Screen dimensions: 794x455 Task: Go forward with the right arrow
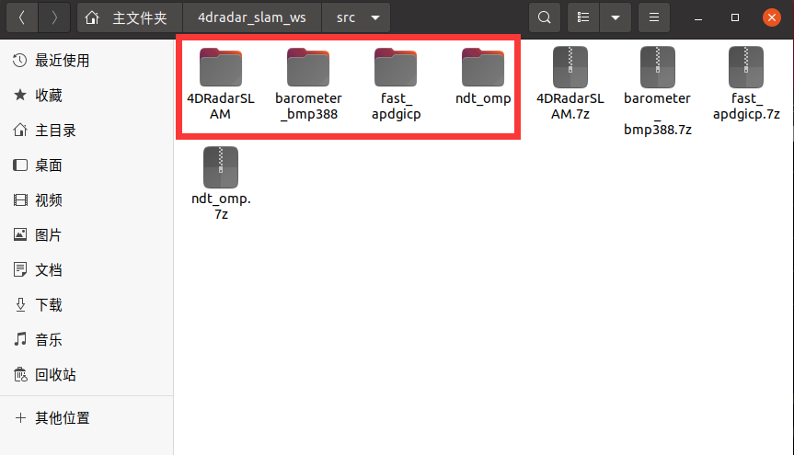tap(54, 17)
